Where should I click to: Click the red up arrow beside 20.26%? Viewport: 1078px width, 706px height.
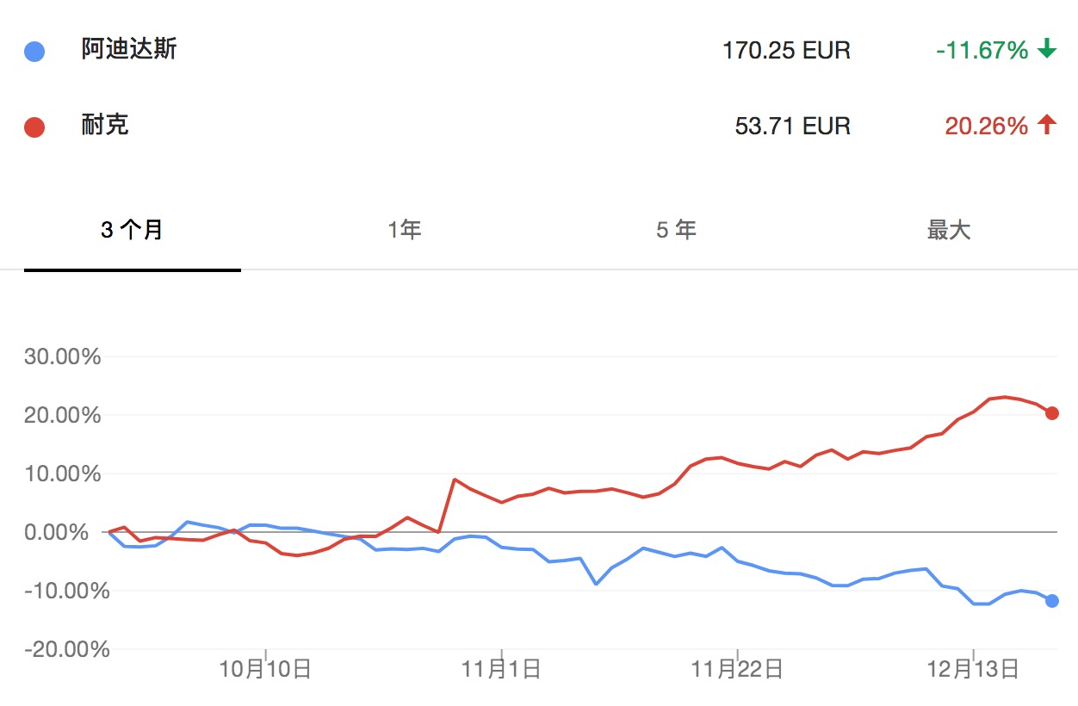point(1046,126)
